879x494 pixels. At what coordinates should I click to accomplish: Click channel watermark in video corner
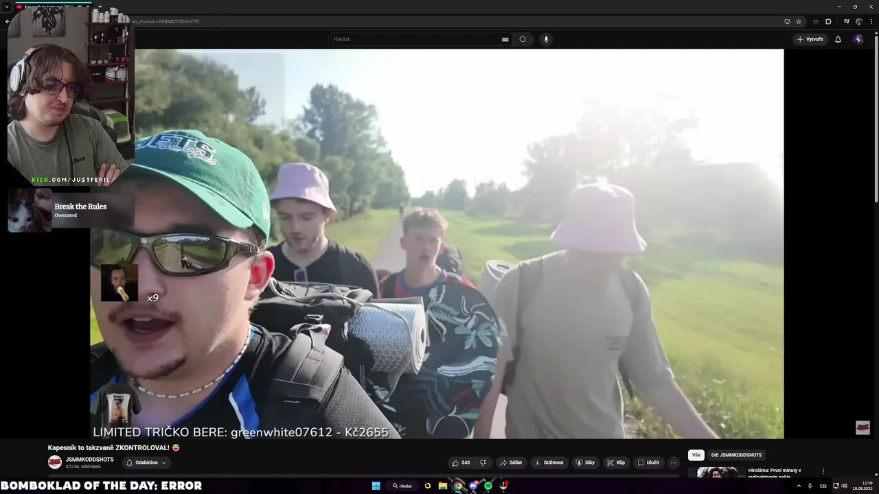tap(863, 427)
